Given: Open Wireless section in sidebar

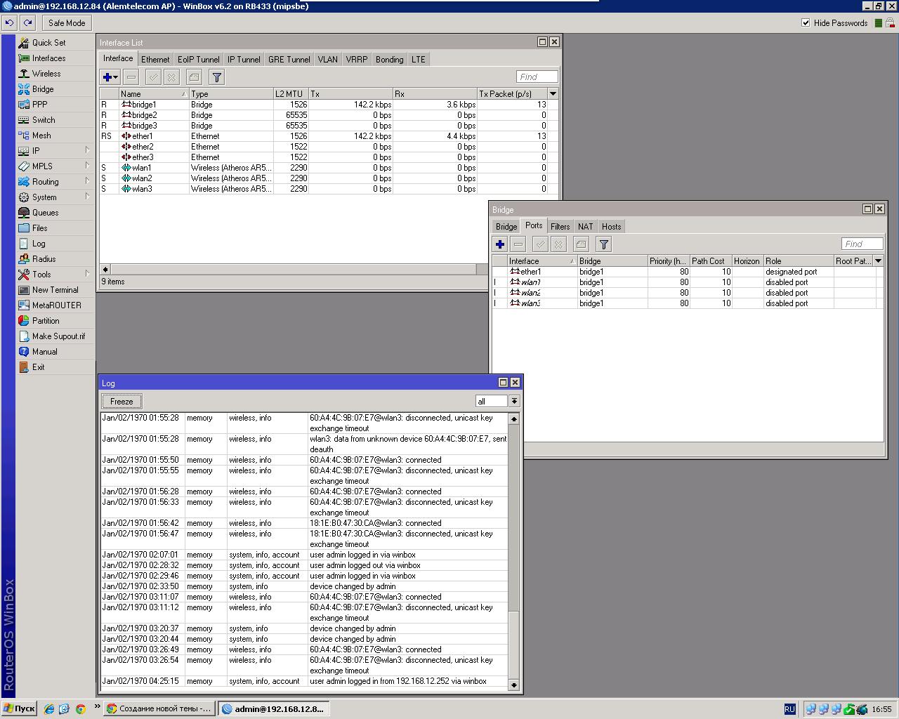Looking at the screenshot, I should pos(46,74).
